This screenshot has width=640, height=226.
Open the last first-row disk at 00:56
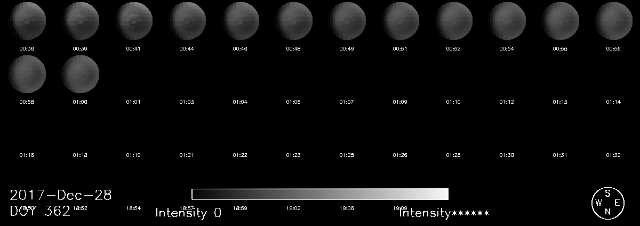point(613,21)
